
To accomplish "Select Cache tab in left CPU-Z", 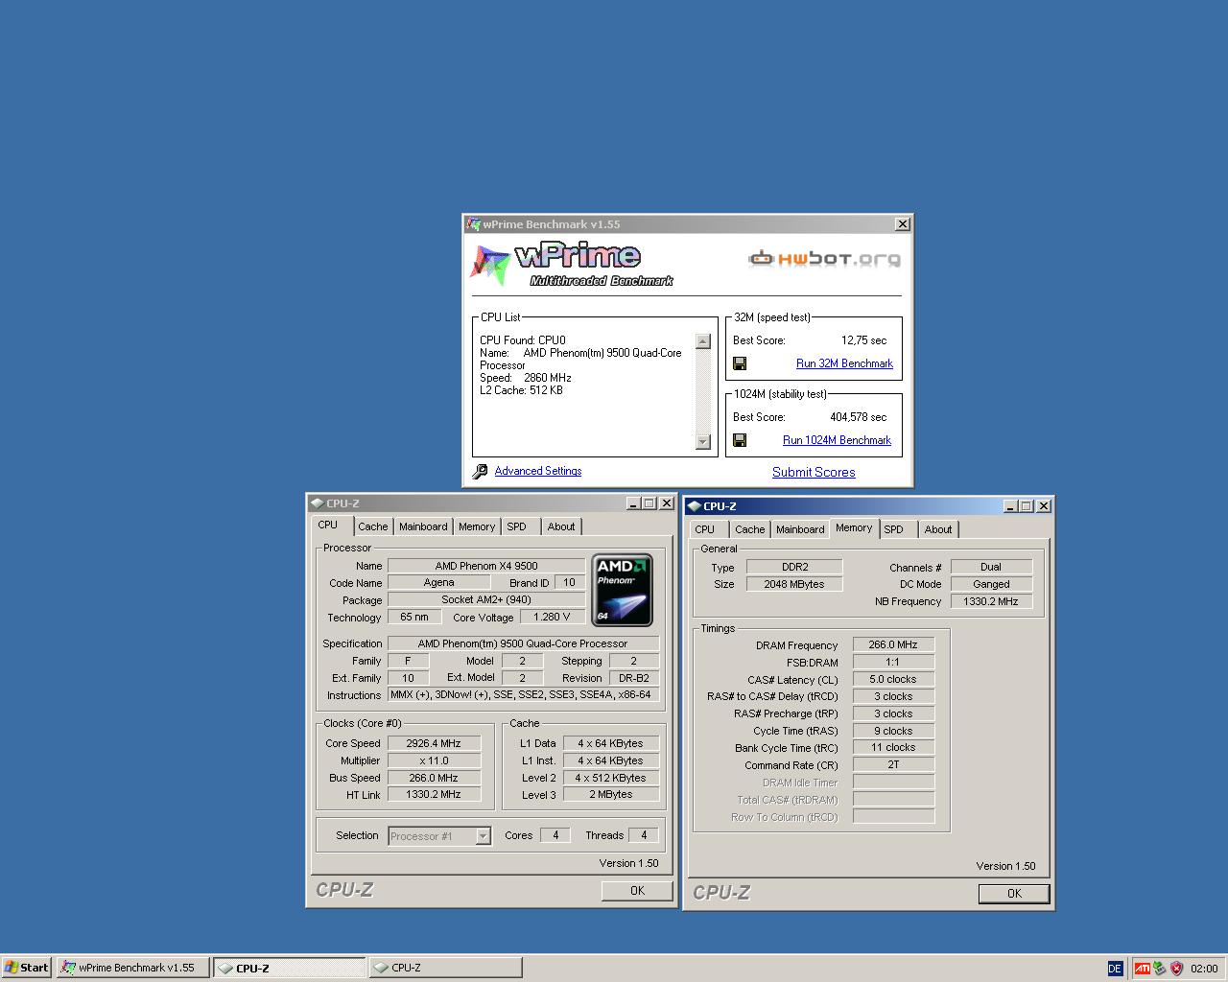I will pos(373,526).
